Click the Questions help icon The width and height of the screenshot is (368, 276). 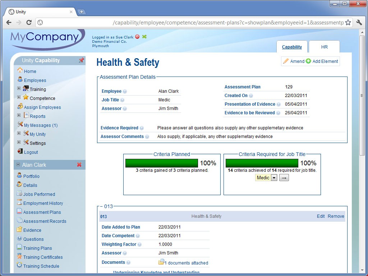[19, 238]
